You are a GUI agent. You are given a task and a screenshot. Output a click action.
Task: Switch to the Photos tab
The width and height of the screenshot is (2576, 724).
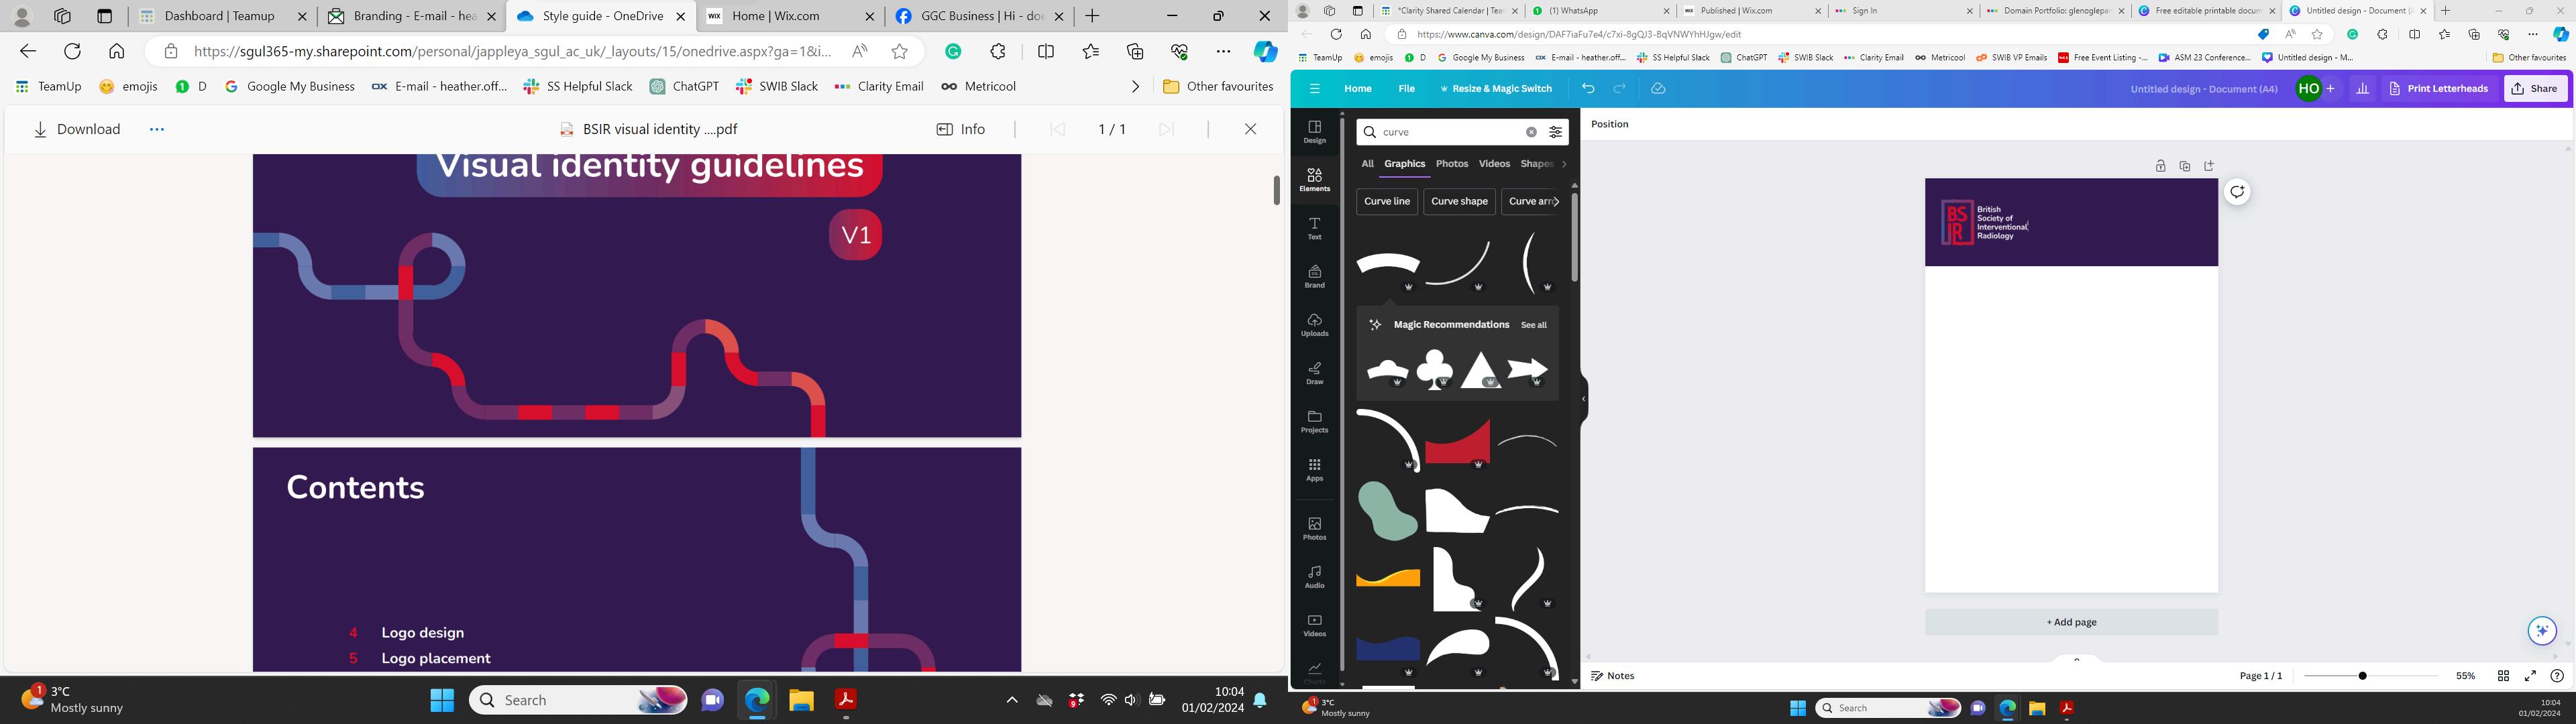(x=1451, y=164)
